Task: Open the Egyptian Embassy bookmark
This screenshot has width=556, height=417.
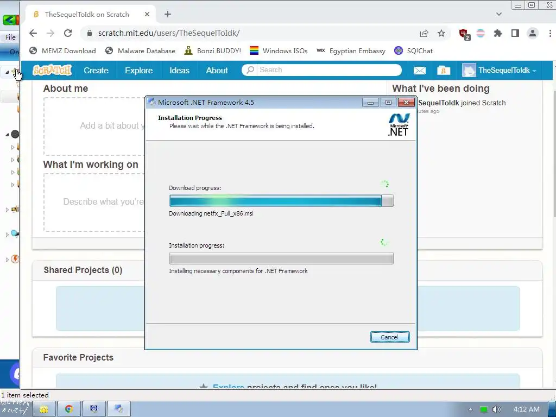Action: [x=351, y=50]
